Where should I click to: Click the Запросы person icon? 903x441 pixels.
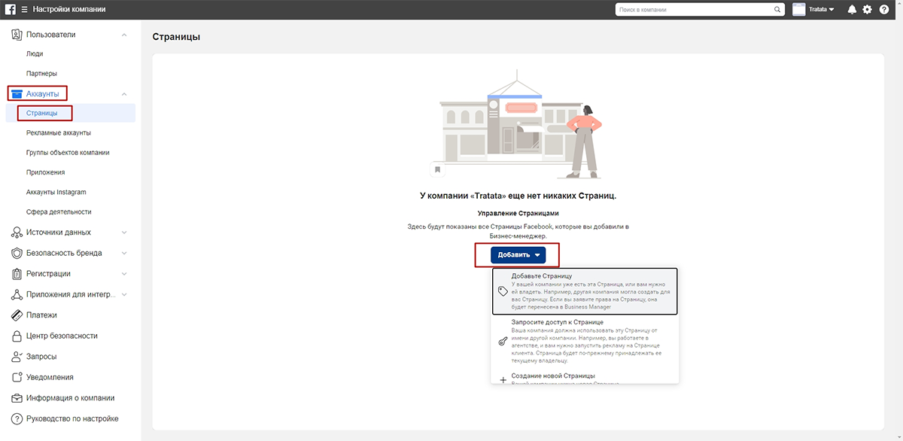point(17,357)
